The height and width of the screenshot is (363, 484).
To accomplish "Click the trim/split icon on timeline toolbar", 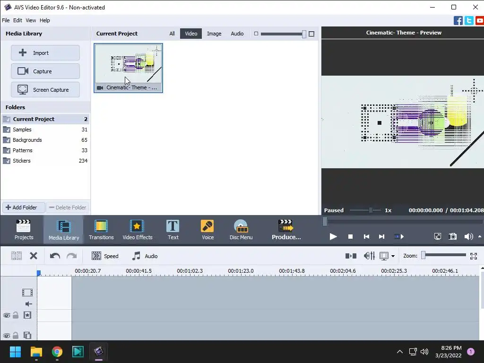I will click(x=17, y=256).
